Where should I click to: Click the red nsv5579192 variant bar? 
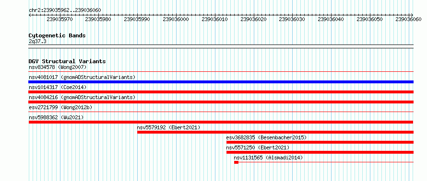click(x=275, y=132)
